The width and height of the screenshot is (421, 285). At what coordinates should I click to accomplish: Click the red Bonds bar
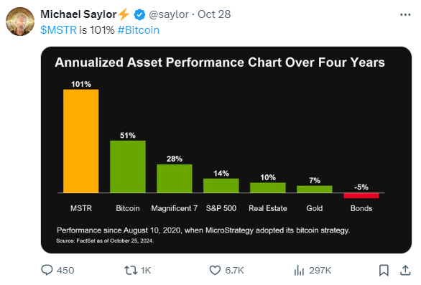[361, 196]
